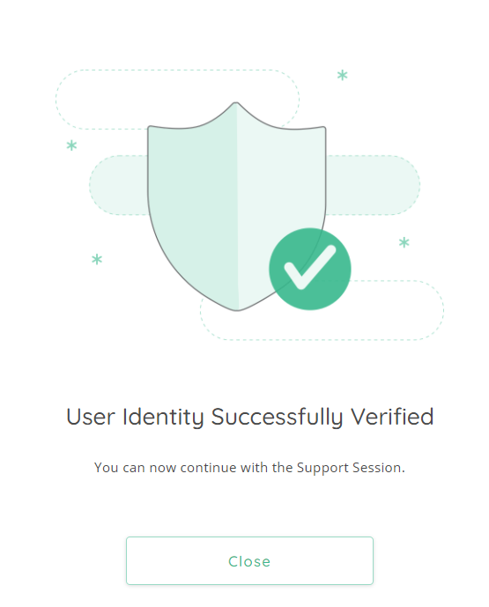This screenshot has width=489, height=607.
Task: Click the words 'Support Session' in the message
Action: pos(349,468)
